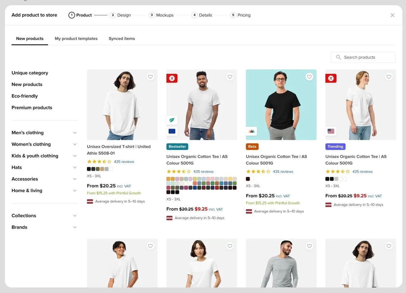Toggle heart on the black Beta tee

309,77
